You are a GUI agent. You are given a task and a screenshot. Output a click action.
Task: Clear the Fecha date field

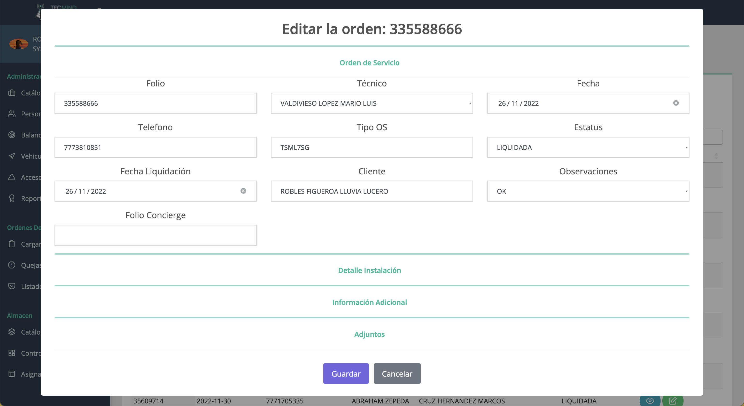[676, 103]
